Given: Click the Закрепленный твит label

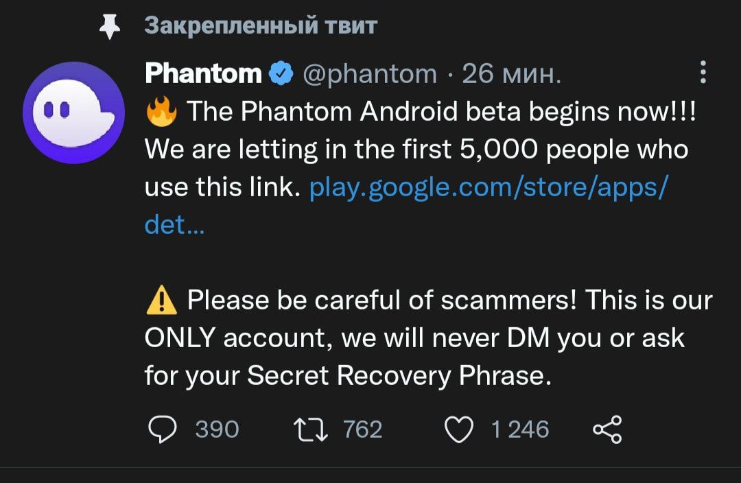Looking at the screenshot, I should (261, 25).
